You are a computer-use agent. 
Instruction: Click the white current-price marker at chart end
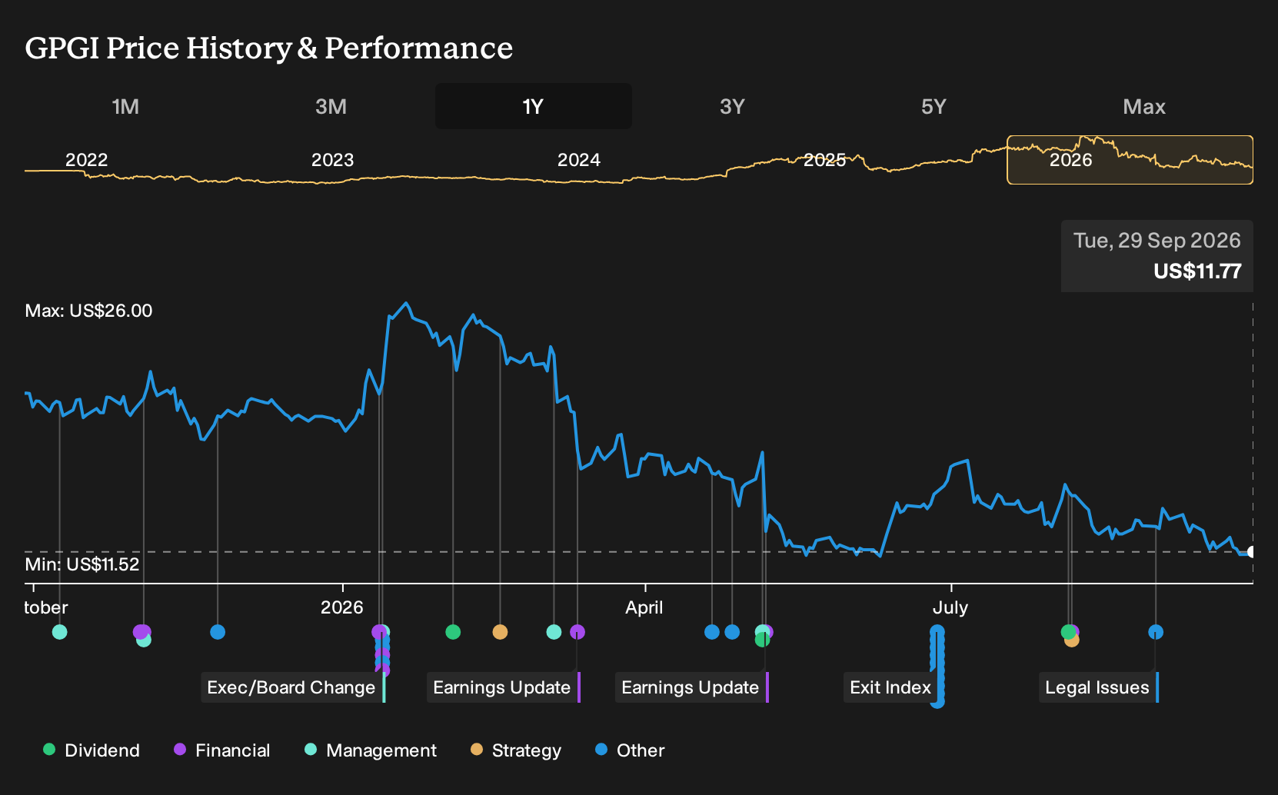1251,552
